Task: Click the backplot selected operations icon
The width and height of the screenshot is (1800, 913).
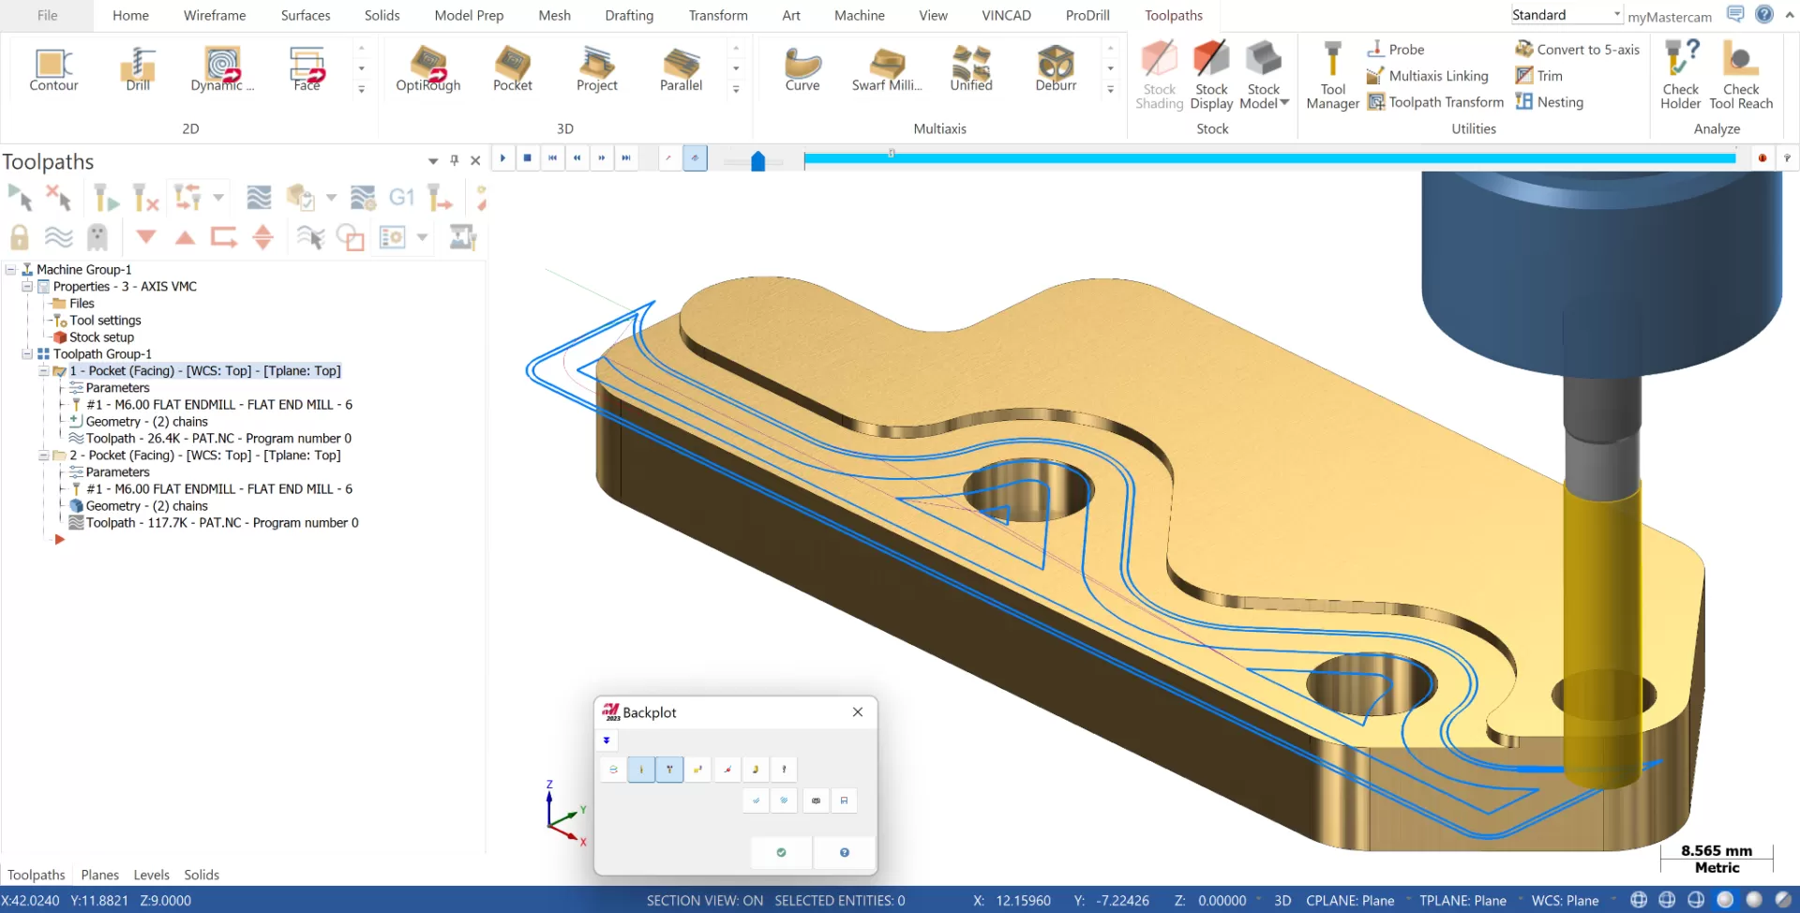Action: pyautogui.click(x=259, y=197)
